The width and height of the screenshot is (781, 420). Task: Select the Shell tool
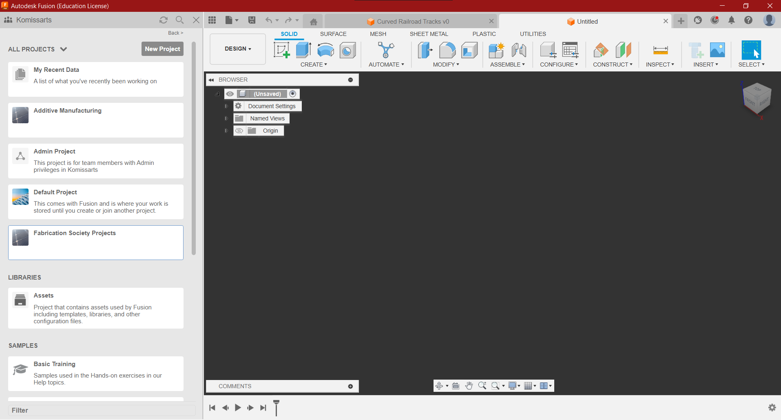tap(469, 50)
